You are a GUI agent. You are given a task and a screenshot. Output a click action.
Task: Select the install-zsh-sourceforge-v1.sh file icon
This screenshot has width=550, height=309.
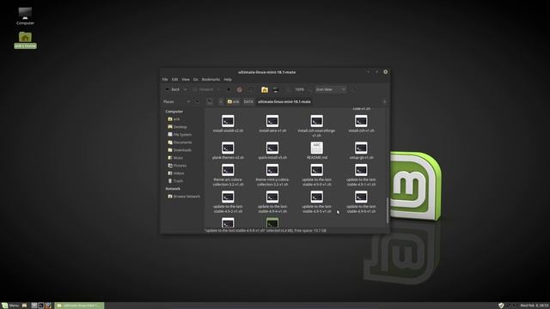pos(317,121)
